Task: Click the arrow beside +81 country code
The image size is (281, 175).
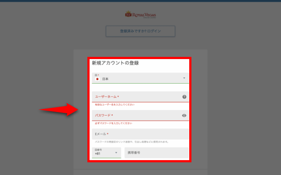Action: point(116,153)
